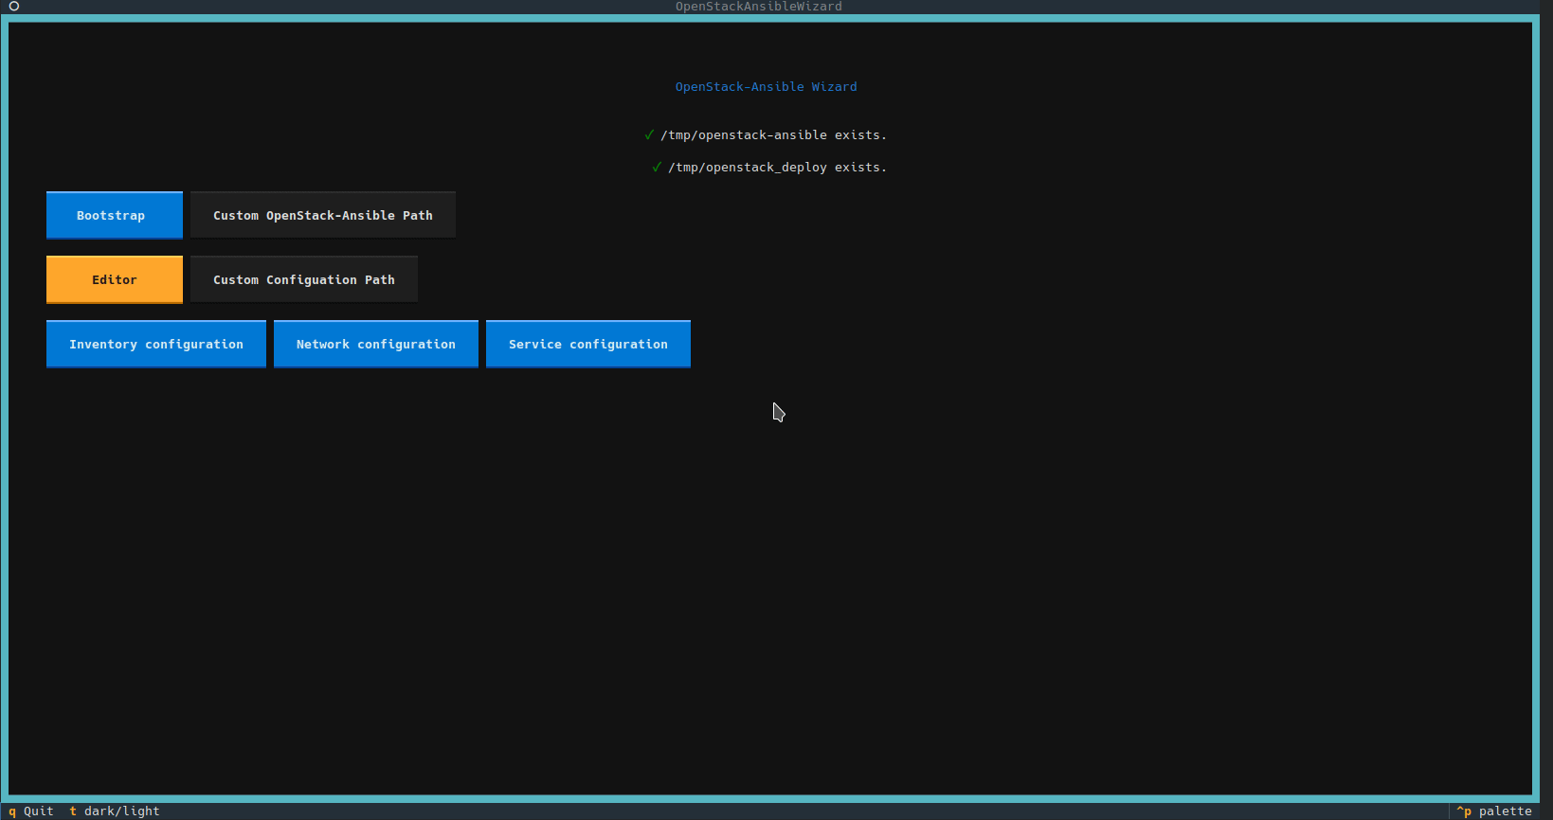Click the blue OpenStack-Ansible Wizard heading
This screenshot has width=1553, height=820.
(766, 87)
